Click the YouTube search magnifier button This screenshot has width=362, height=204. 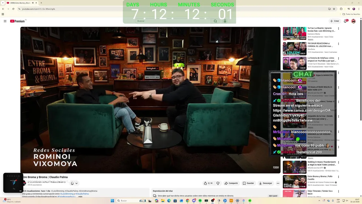(215, 21)
